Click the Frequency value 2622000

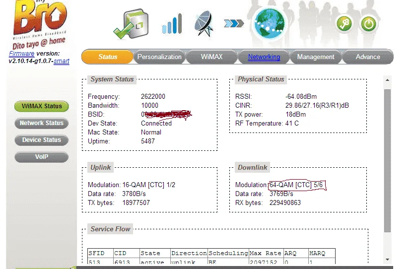pos(153,97)
